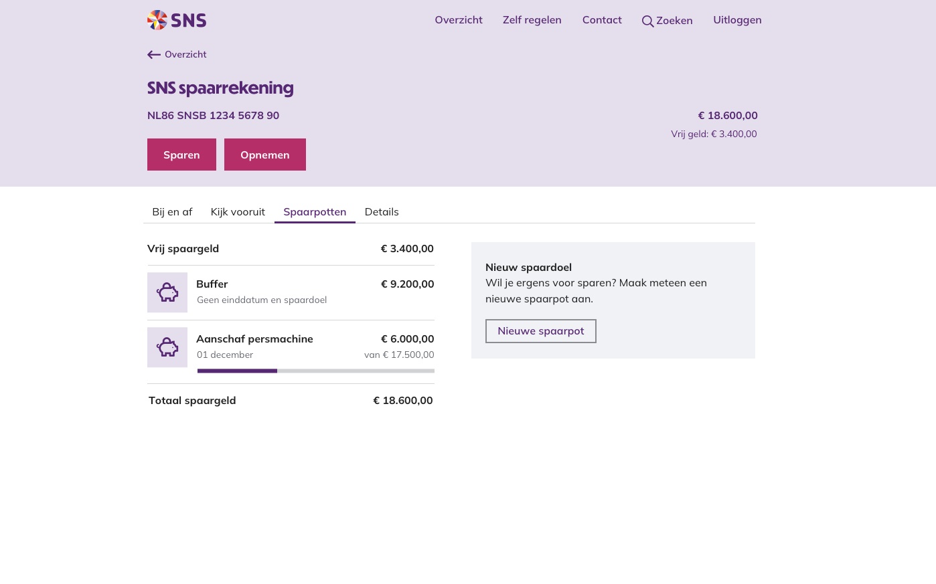
Task: Go to the Contact page
Action: click(602, 20)
